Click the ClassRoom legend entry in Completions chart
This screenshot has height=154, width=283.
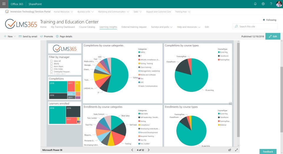[x=223, y=56]
